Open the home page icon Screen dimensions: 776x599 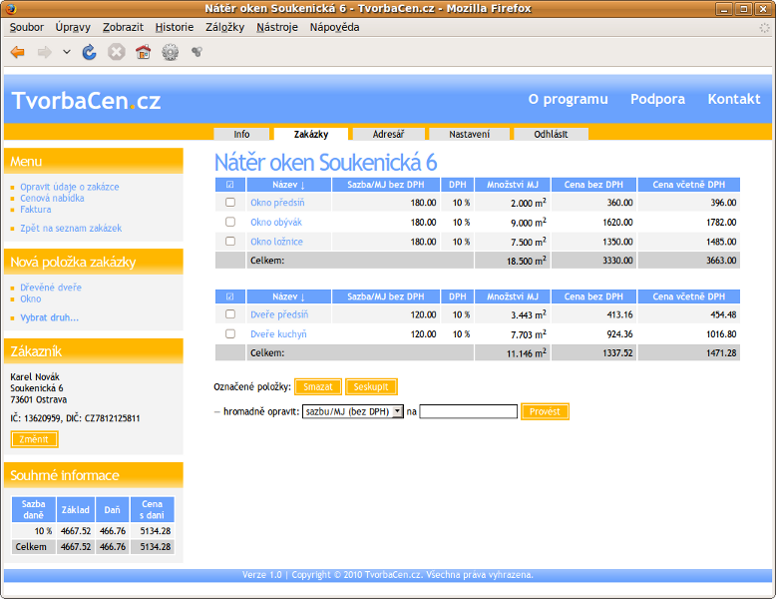(x=143, y=52)
